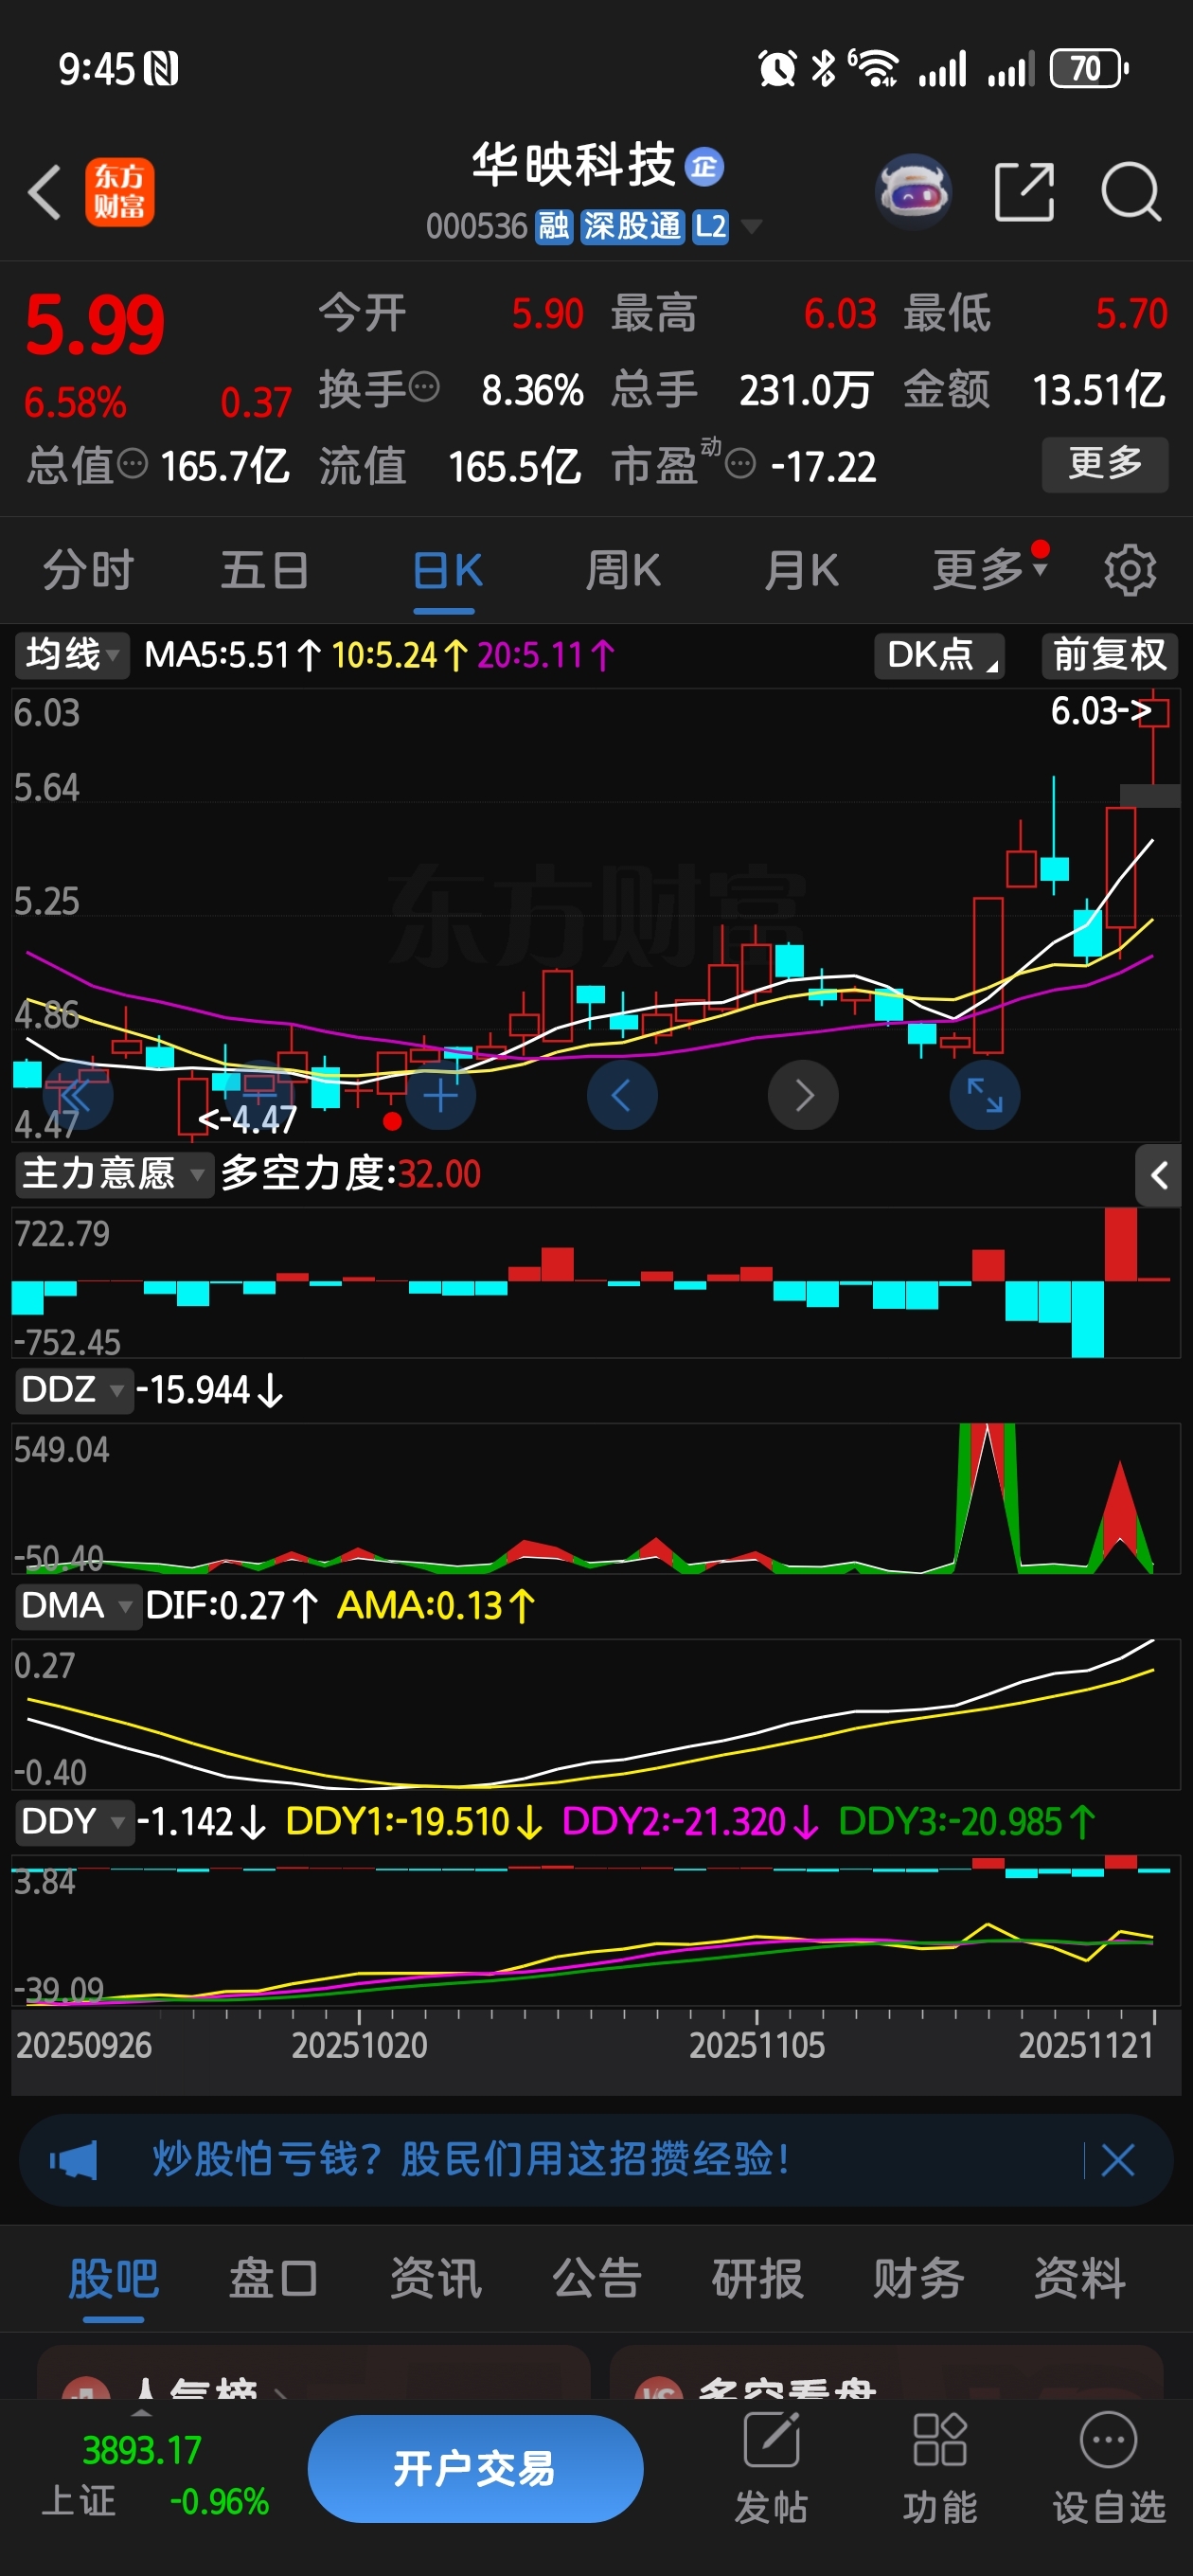Viewport: 1193px width, 2576px height.
Task: Tap the 开户交易 button
Action: (x=475, y=2469)
